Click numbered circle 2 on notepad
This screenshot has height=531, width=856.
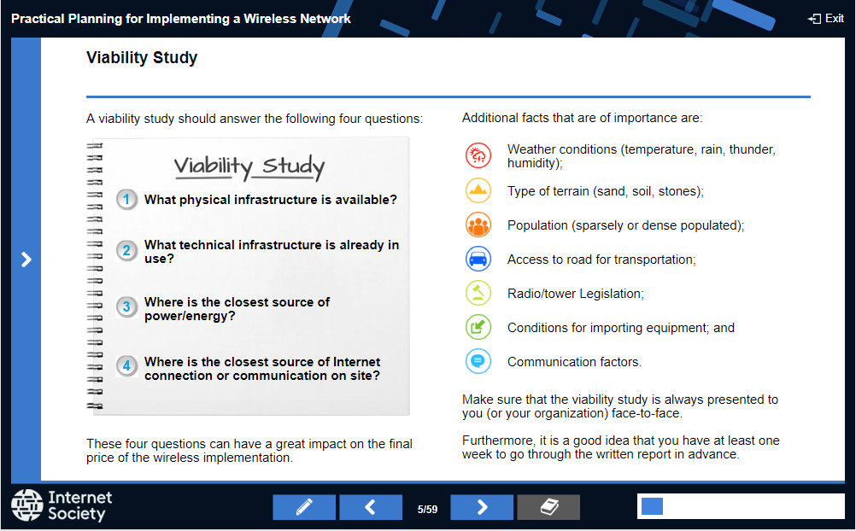click(126, 250)
